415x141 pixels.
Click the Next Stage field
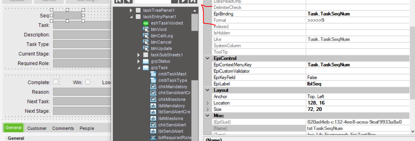point(82,111)
